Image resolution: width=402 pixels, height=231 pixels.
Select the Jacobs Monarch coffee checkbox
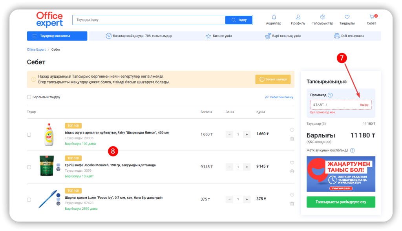pos(29,167)
